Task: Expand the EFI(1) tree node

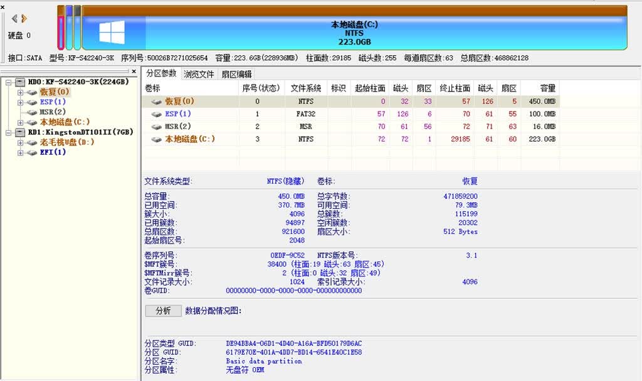Action: pos(20,153)
